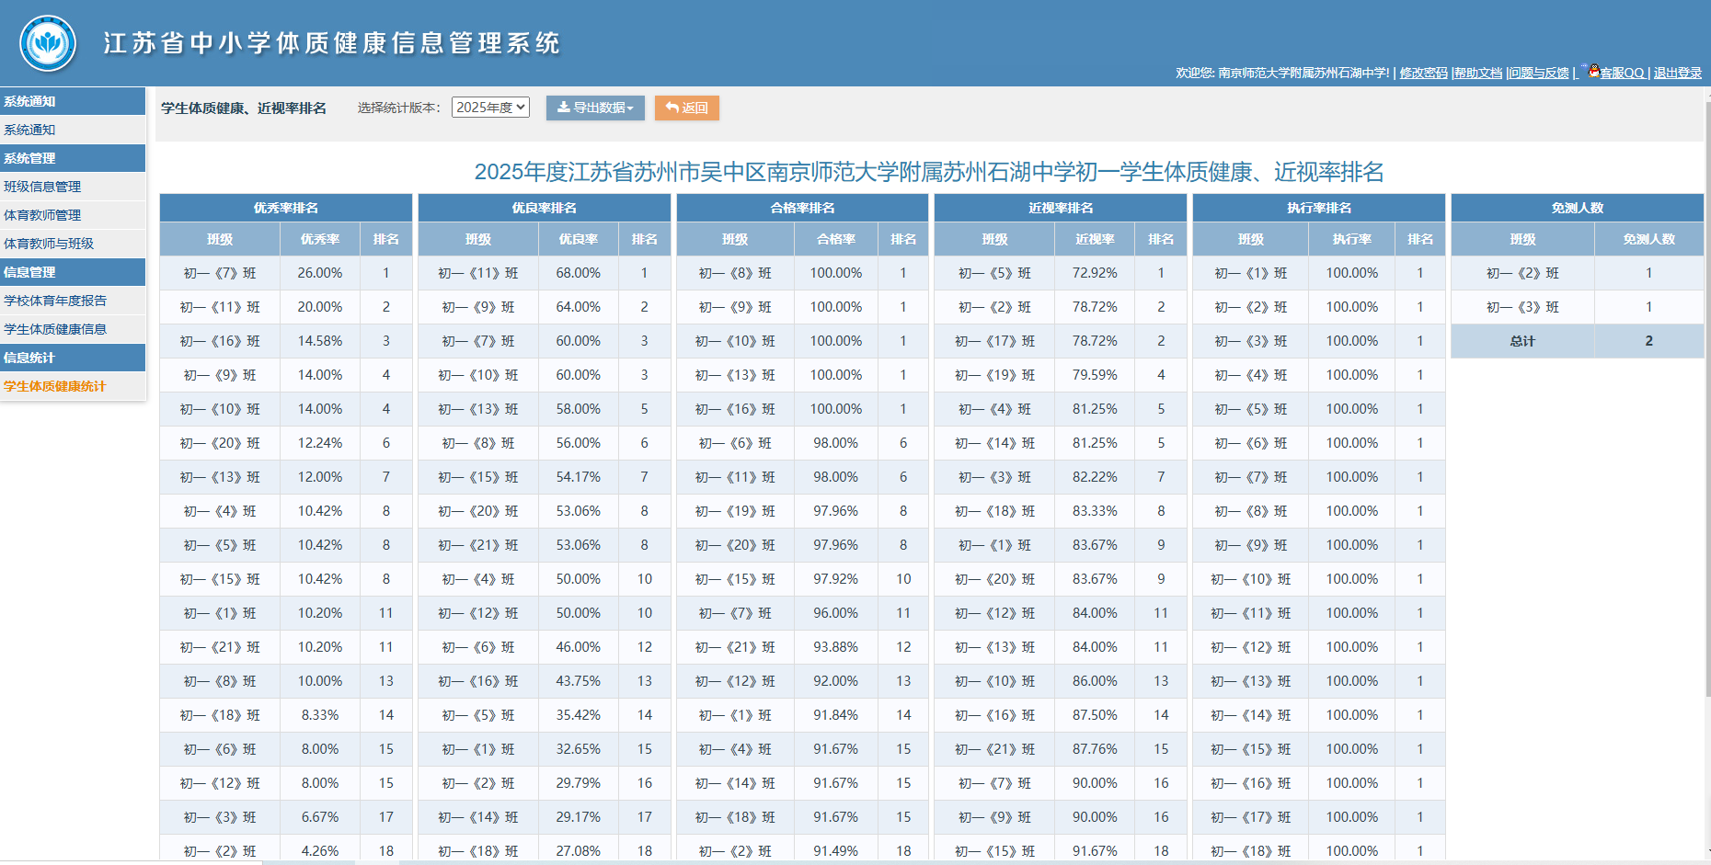
Task: Expand the 导出数据 dropdown caret
Action: pyautogui.click(x=631, y=108)
